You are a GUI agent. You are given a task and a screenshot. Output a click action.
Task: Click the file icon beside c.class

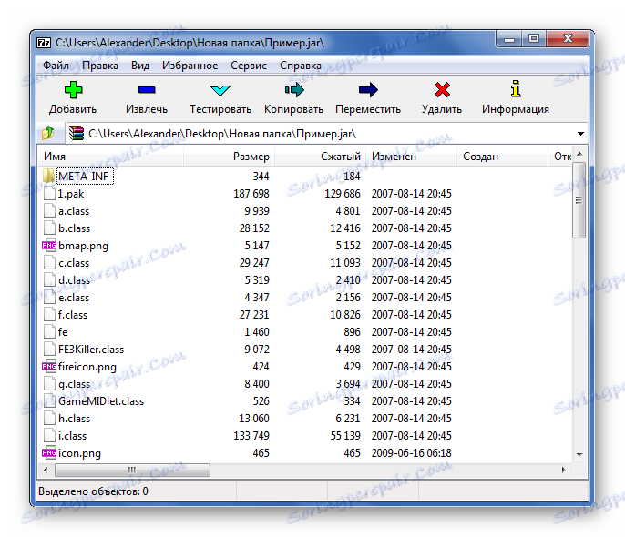coord(49,263)
